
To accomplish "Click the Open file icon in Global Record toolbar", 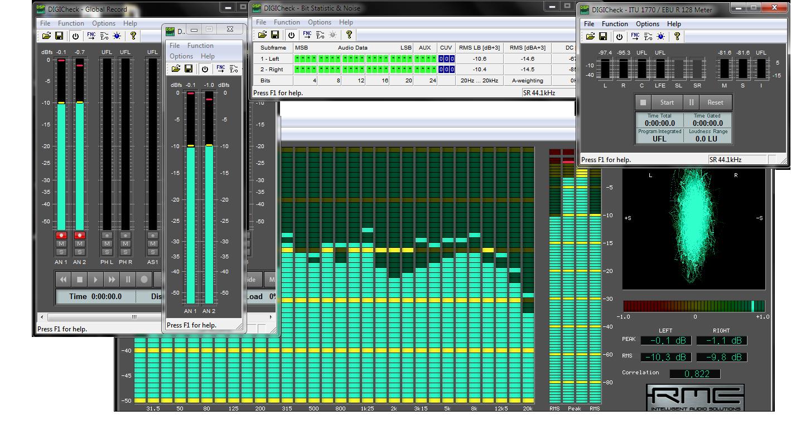I will point(46,36).
